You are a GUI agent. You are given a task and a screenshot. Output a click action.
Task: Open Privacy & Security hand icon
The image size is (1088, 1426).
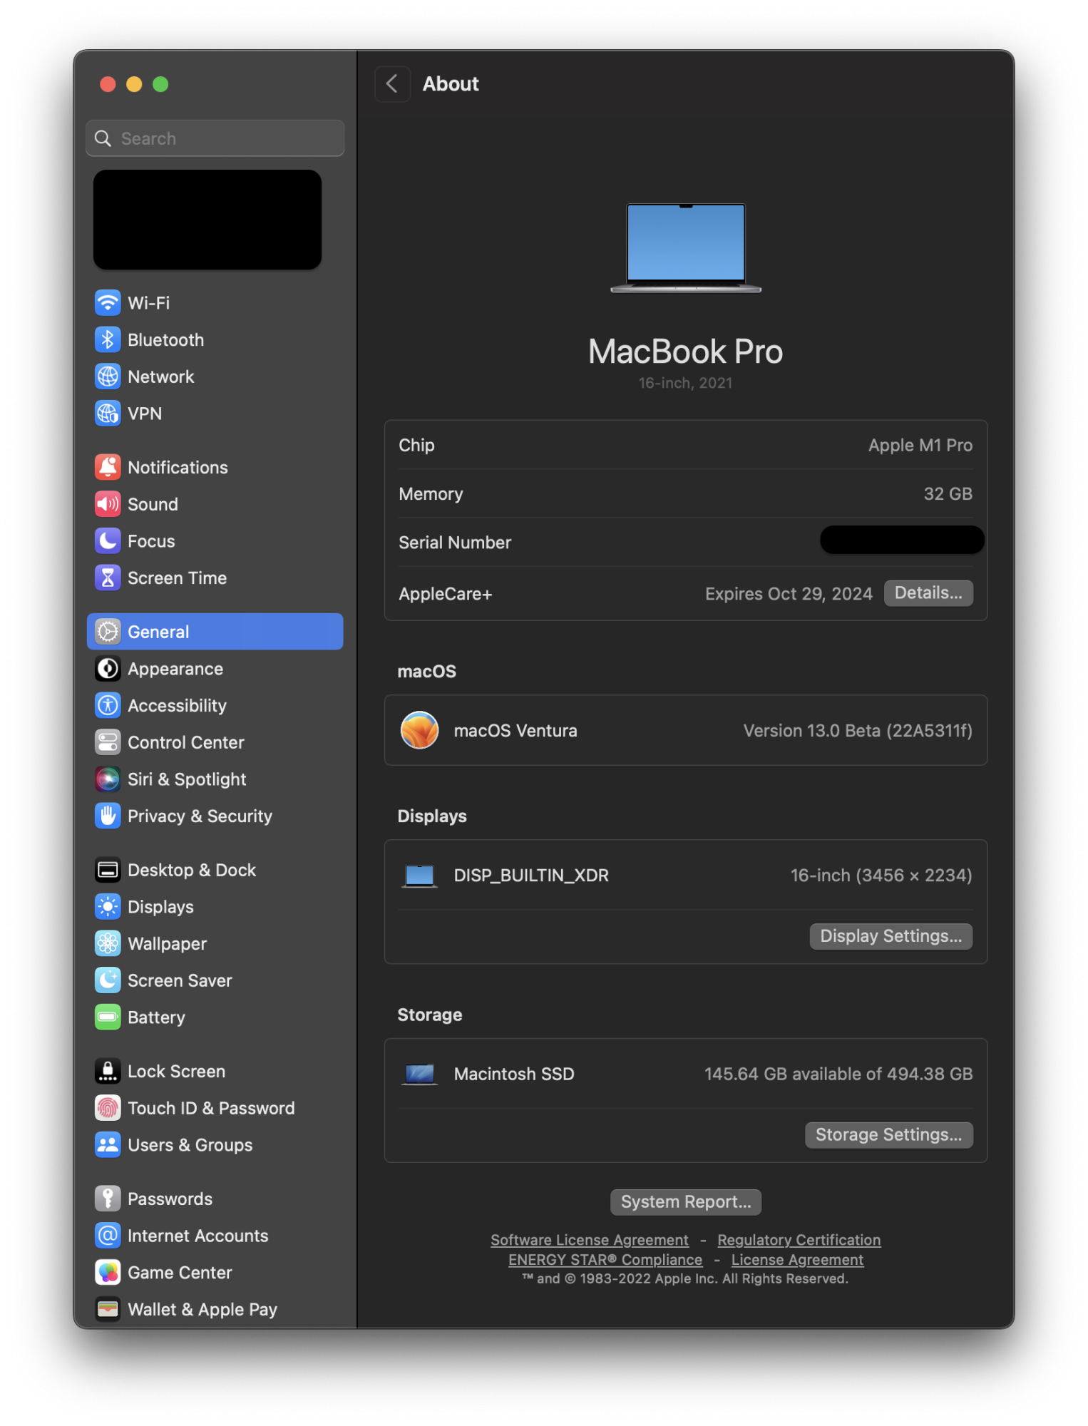tap(108, 816)
